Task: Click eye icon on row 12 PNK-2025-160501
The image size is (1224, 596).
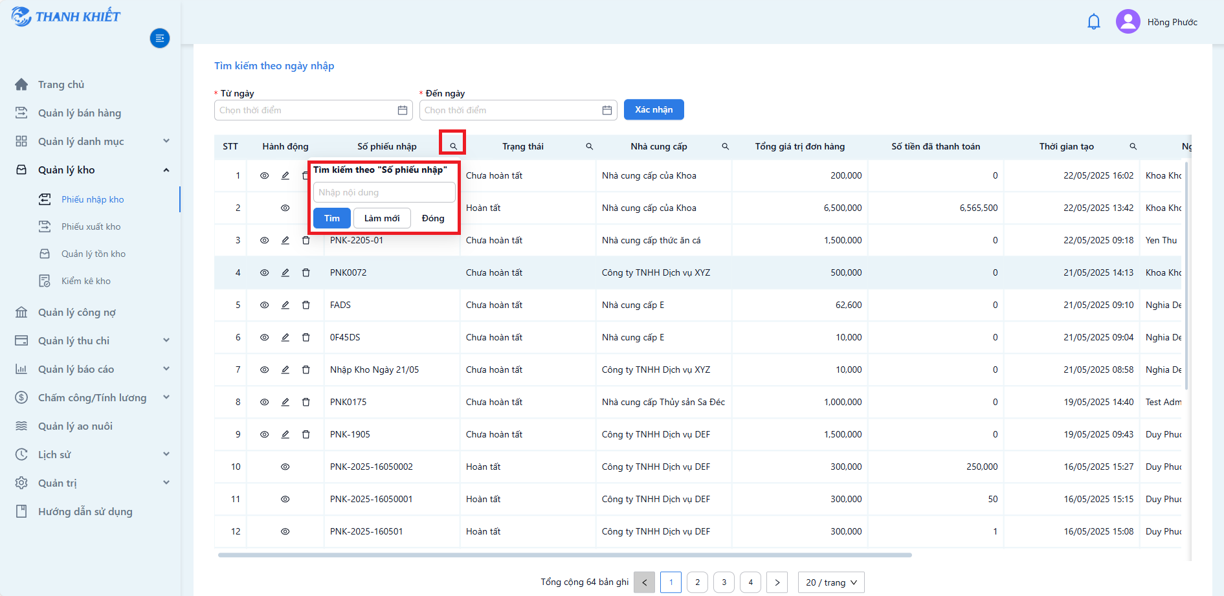Action: click(x=285, y=531)
